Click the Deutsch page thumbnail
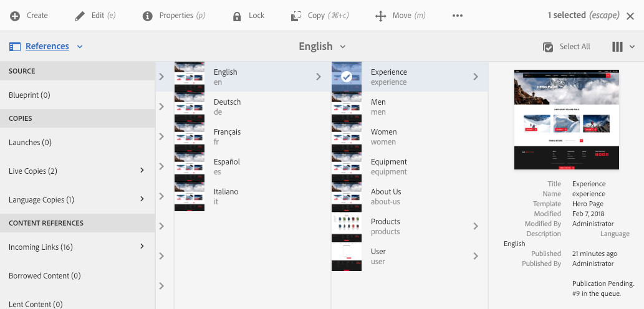 tap(190, 107)
